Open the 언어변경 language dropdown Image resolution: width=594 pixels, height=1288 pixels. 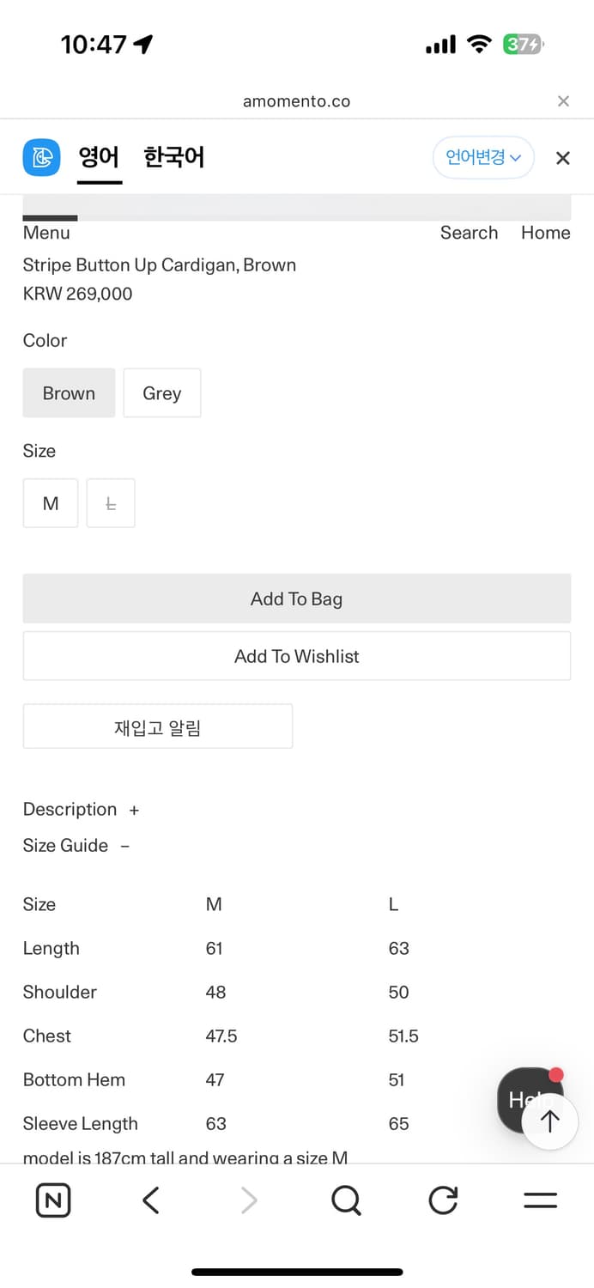pos(482,157)
